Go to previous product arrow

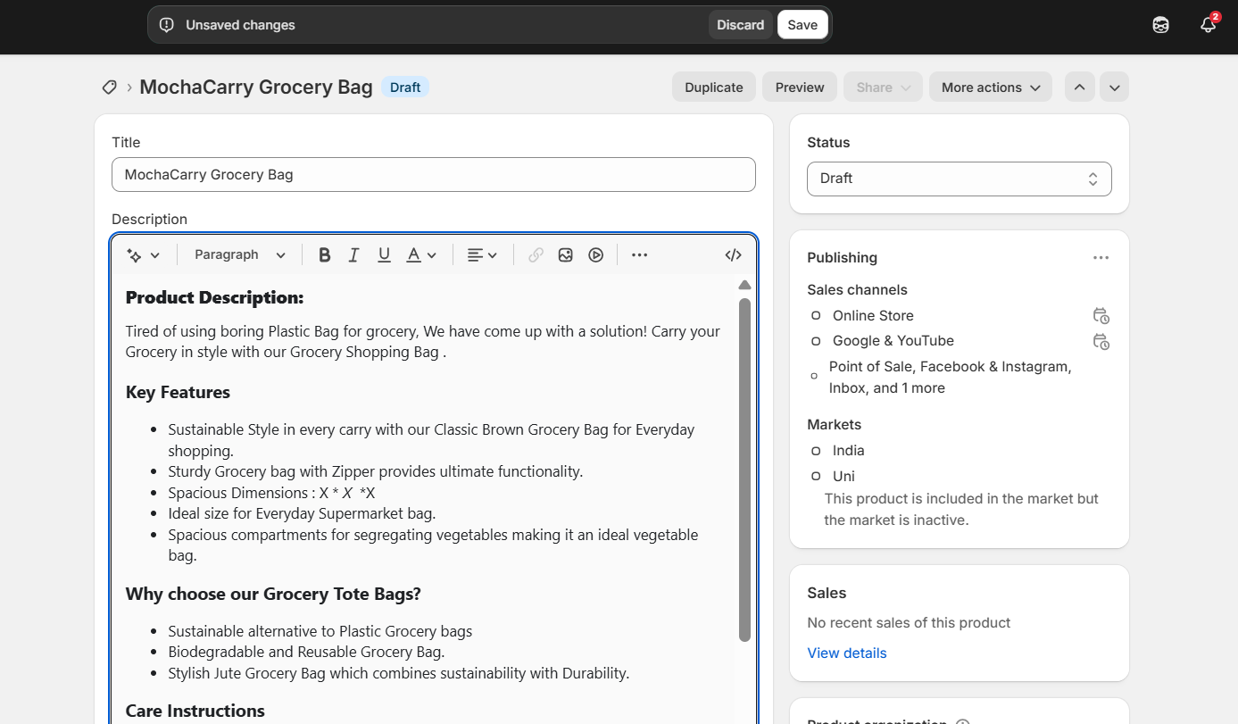coord(1079,87)
